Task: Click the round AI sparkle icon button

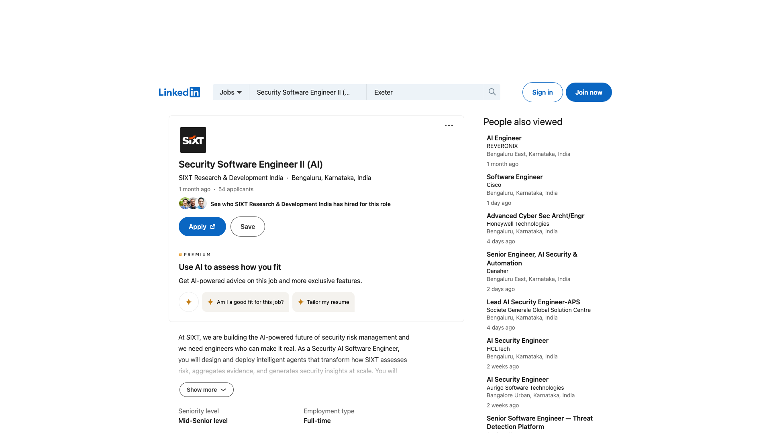Action: click(189, 302)
